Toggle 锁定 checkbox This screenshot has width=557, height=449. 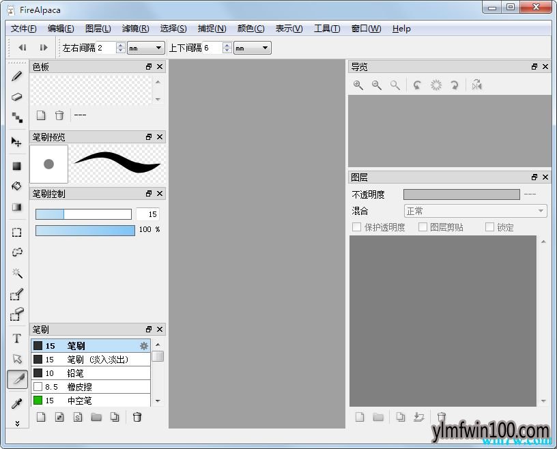click(489, 227)
